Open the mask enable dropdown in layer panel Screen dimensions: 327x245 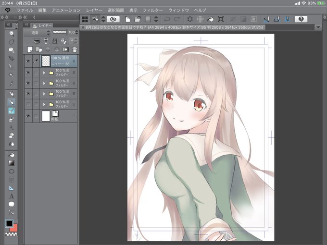point(73,41)
